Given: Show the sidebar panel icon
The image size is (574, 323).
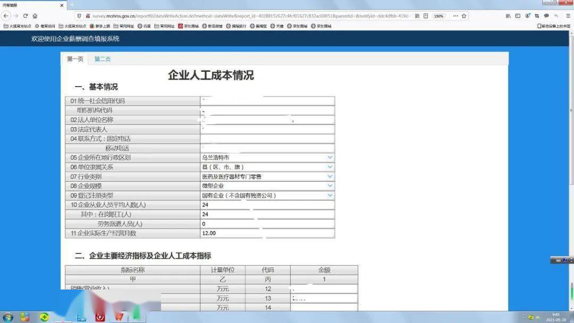Looking at the screenshot, I should tap(518, 16).
